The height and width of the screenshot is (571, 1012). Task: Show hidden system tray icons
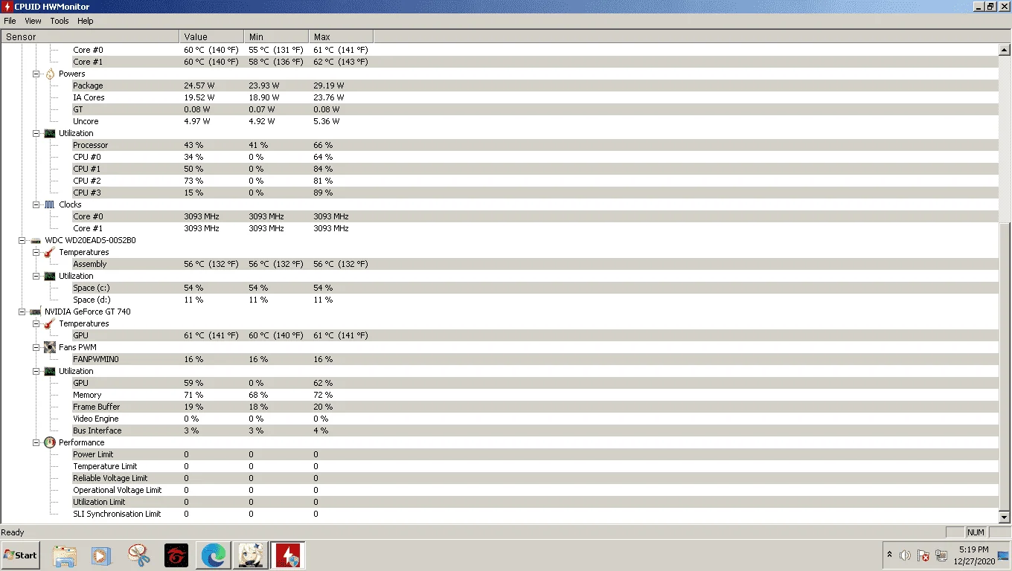click(x=889, y=555)
